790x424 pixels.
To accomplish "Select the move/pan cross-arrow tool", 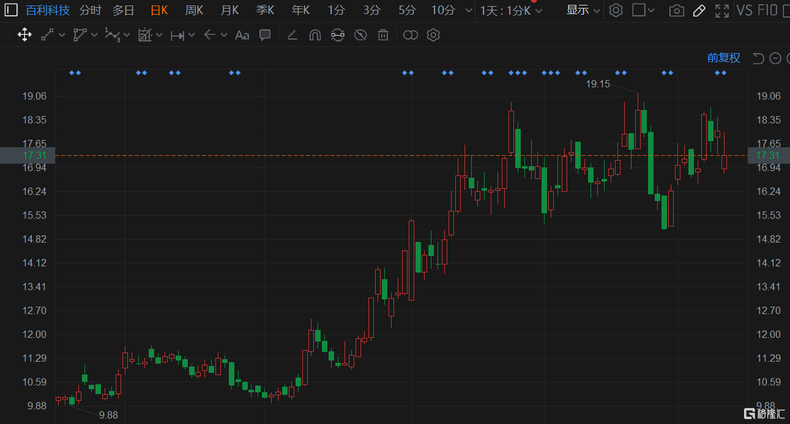I will pos(24,35).
